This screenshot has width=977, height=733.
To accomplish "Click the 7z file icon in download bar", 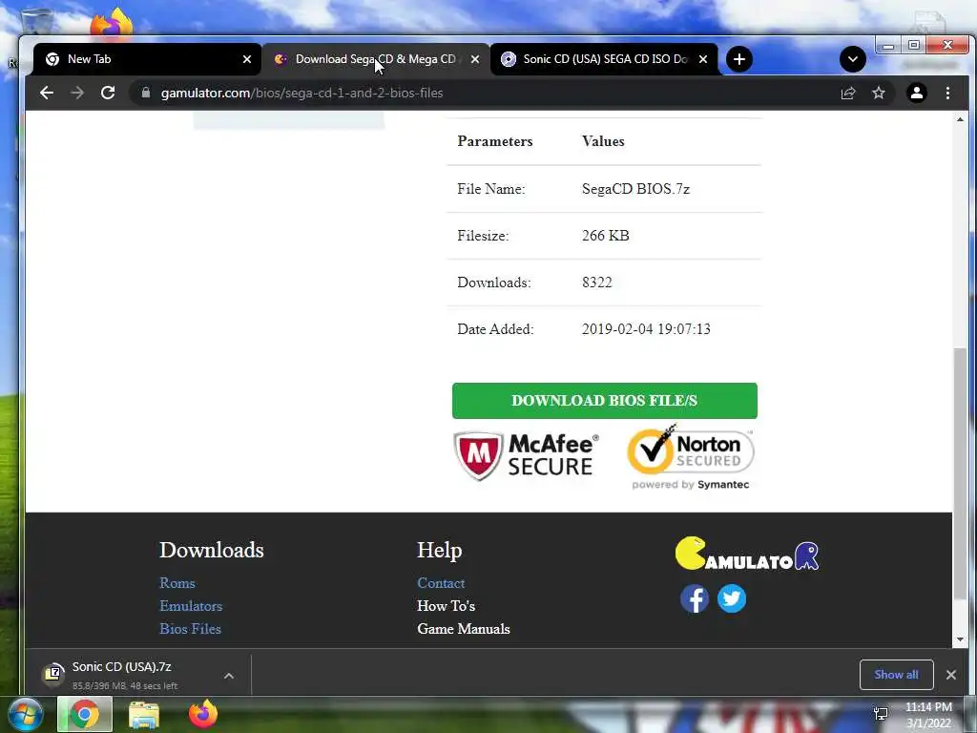I will 53,674.
